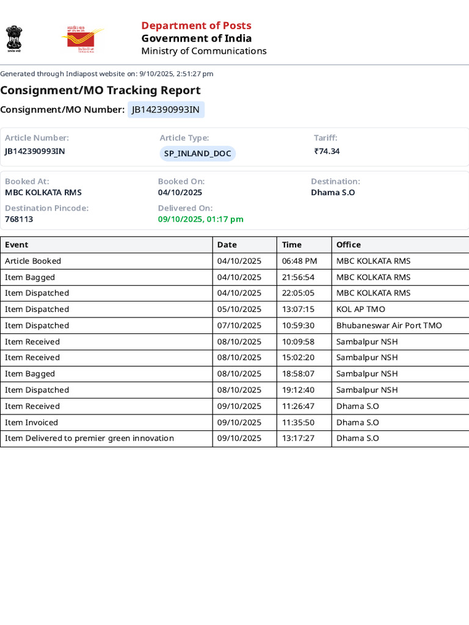Click the Date column header
Image resolution: width=469 pixels, height=625 pixels.
[x=244, y=245]
